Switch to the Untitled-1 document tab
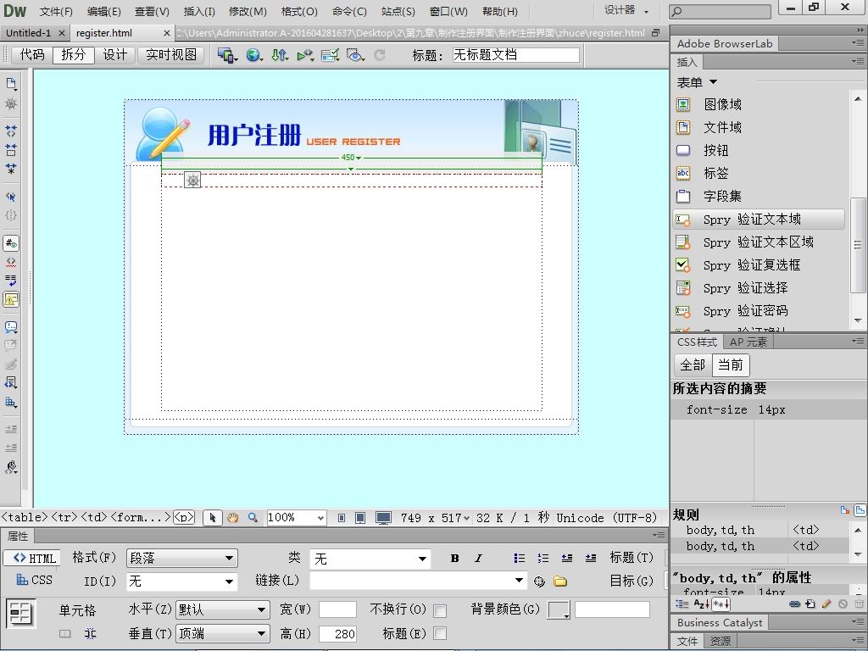The width and height of the screenshot is (868, 651). [28, 33]
